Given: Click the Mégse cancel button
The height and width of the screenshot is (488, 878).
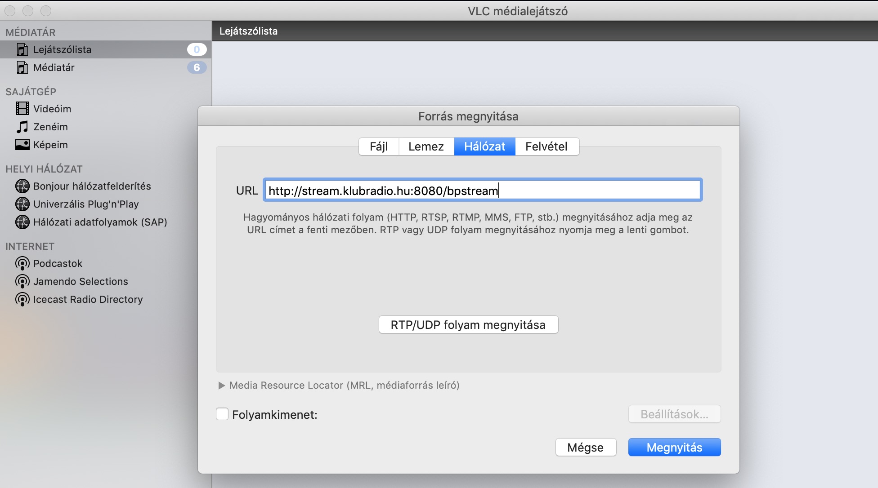Looking at the screenshot, I should point(585,447).
